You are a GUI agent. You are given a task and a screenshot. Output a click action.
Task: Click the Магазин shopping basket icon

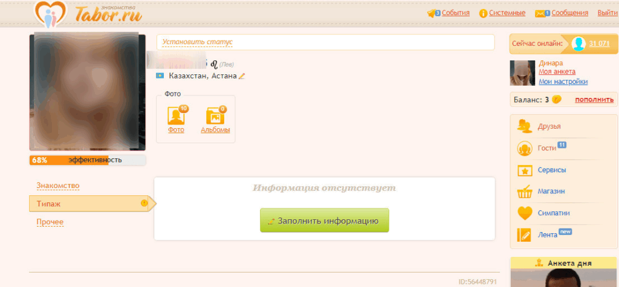tap(525, 192)
